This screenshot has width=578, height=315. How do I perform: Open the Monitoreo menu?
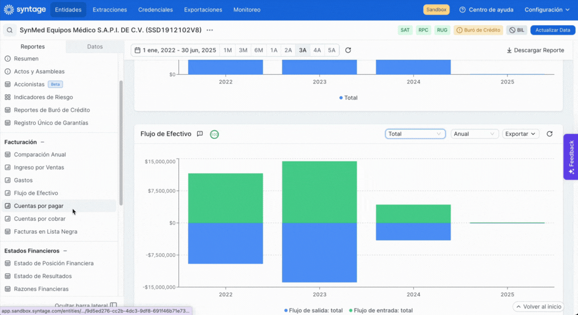[247, 10]
